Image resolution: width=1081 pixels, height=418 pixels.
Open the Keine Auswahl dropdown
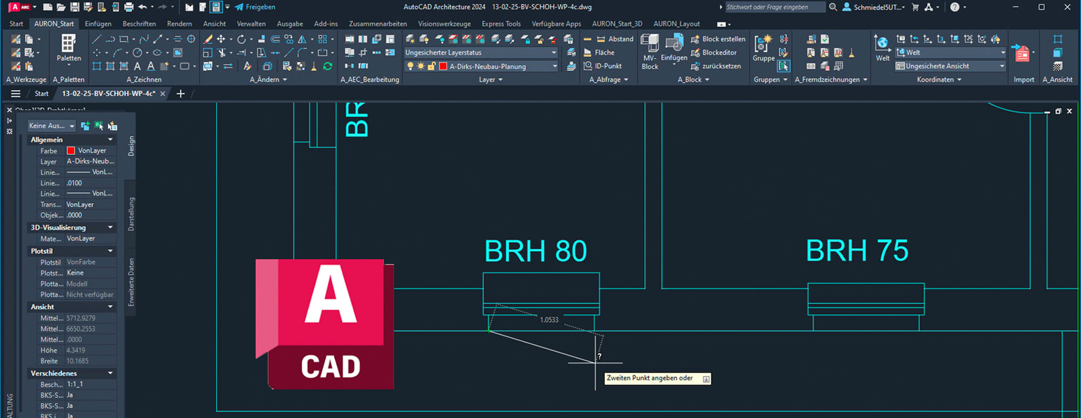52,126
